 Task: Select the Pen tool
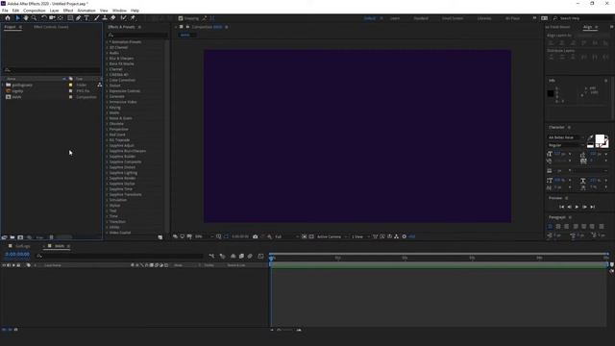pyautogui.click(x=79, y=18)
